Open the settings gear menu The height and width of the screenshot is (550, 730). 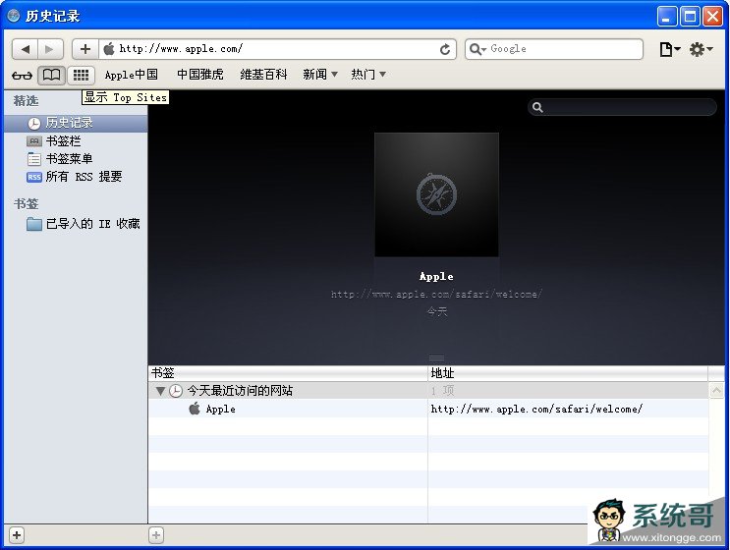[x=701, y=49]
